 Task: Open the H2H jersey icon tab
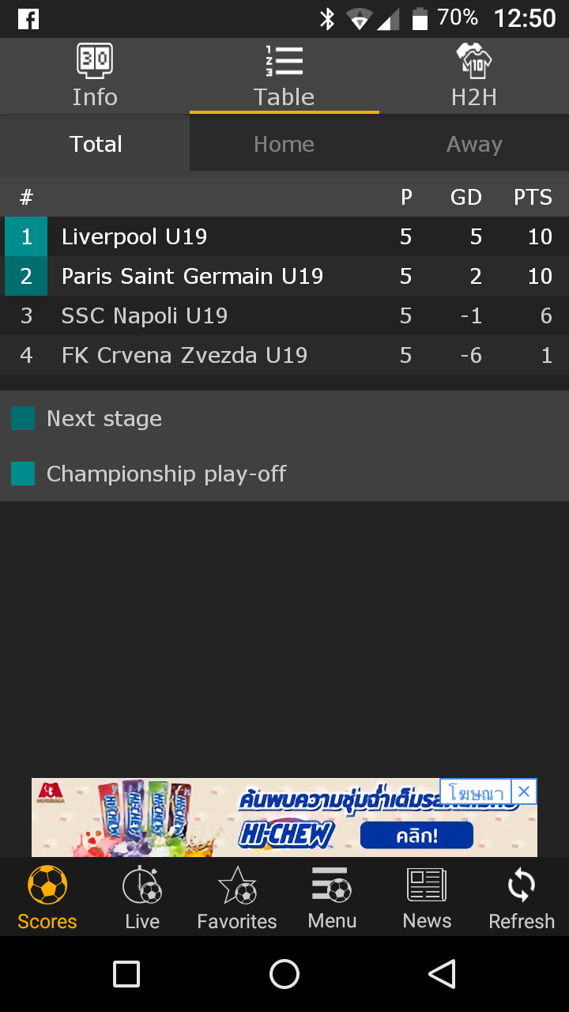coord(474,62)
